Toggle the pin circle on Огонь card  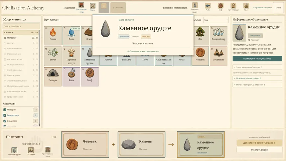(x=46, y=28)
